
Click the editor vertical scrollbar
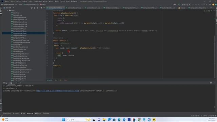pos(215,57)
